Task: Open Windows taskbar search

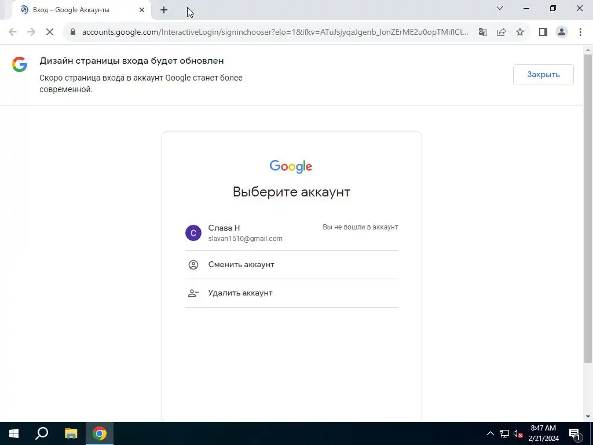Action: pyautogui.click(x=42, y=433)
